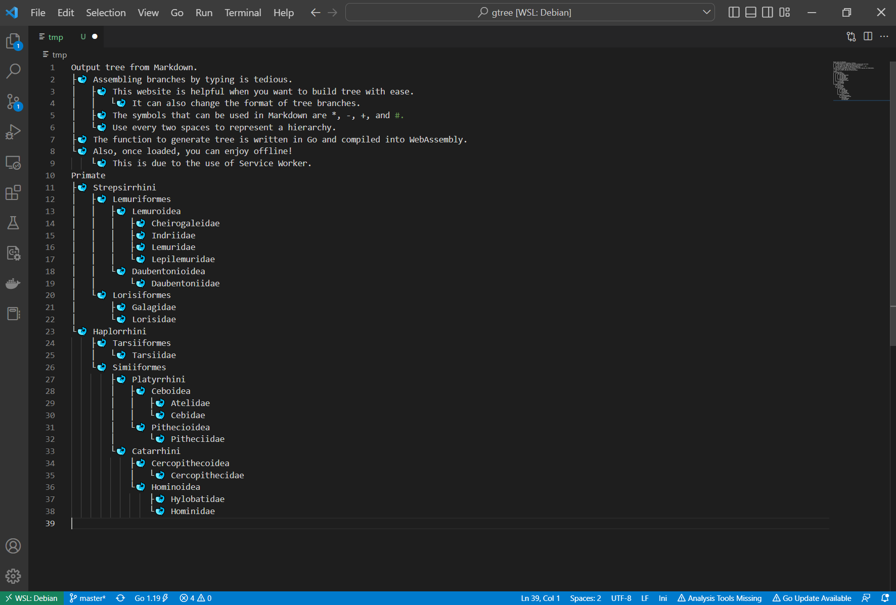
Task: Open the Selection menu
Action: 106,13
